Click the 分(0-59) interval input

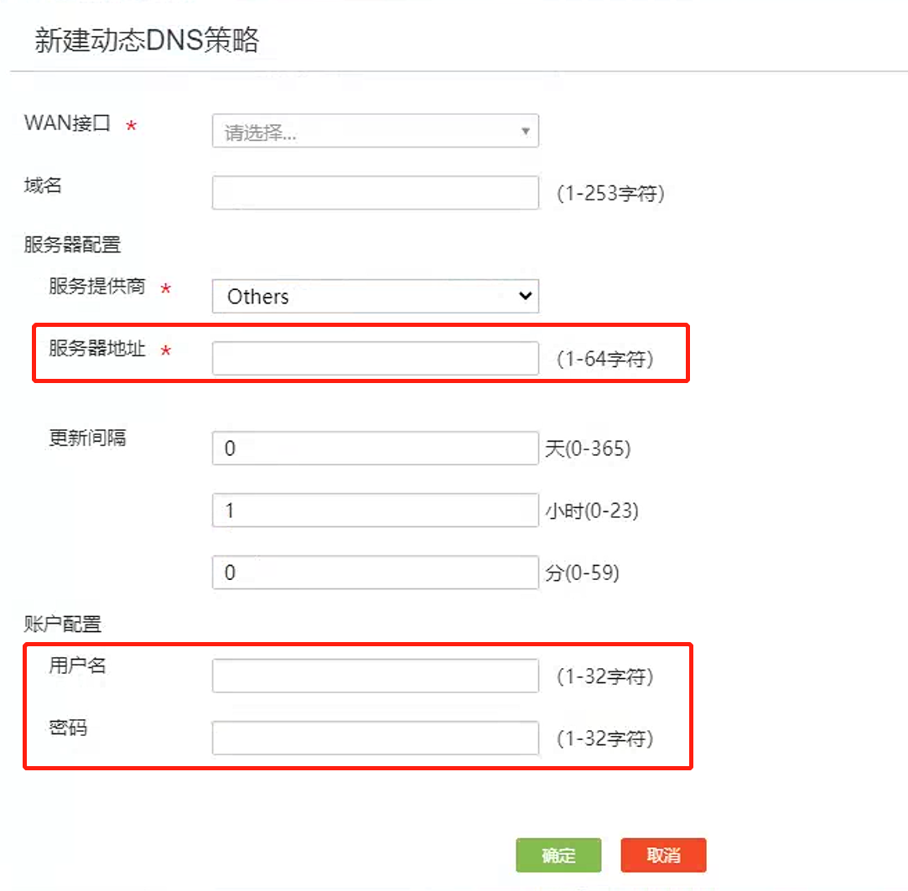pyautogui.click(x=375, y=572)
